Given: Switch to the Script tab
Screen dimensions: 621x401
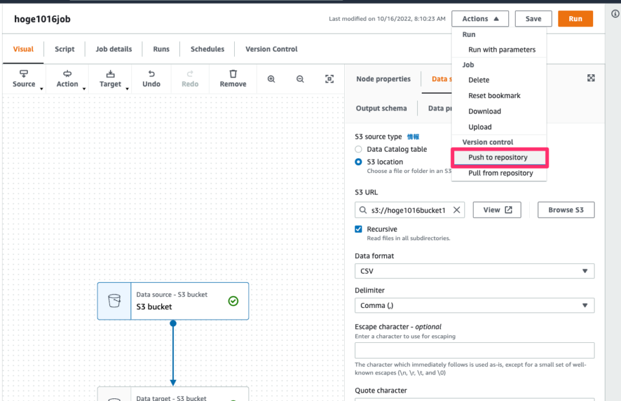Looking at the screenshot, I should click(x=64, y=49).
